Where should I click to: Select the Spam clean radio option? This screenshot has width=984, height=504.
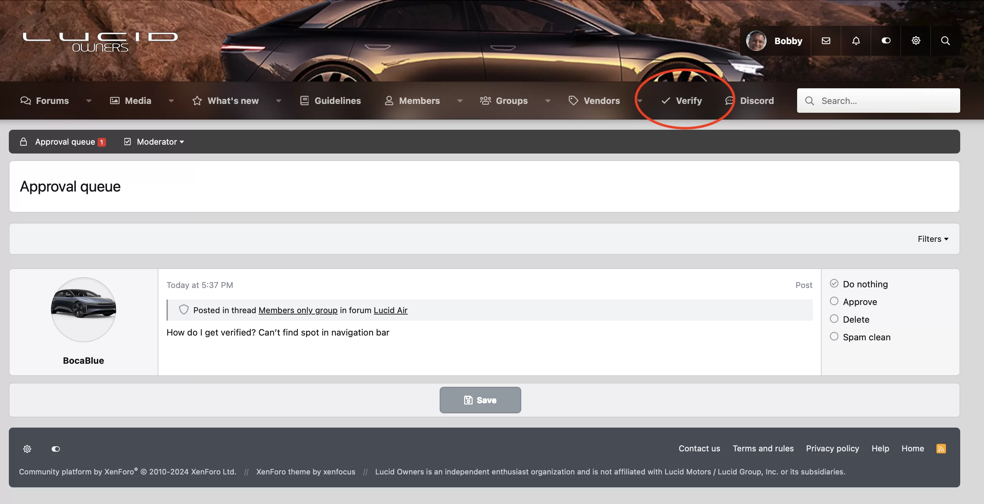coord(834,336)
